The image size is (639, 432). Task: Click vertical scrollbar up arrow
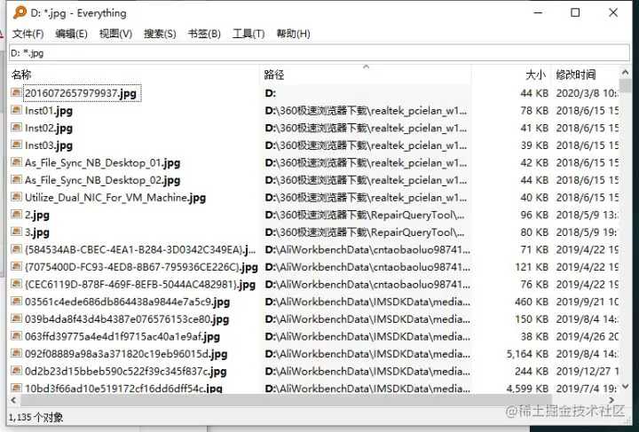click(625, 73)
